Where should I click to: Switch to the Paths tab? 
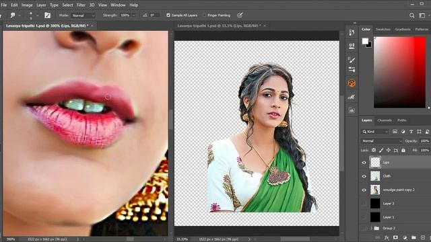click(x=401, y=120)
